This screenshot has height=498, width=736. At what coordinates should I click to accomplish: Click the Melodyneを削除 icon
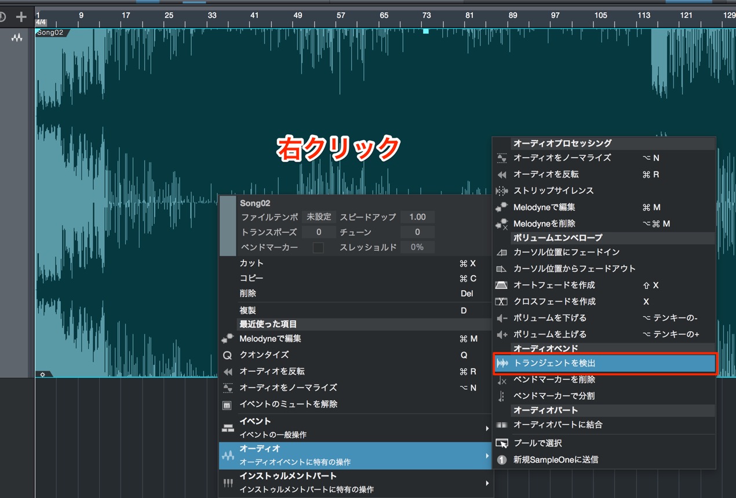tap(502, 224)
